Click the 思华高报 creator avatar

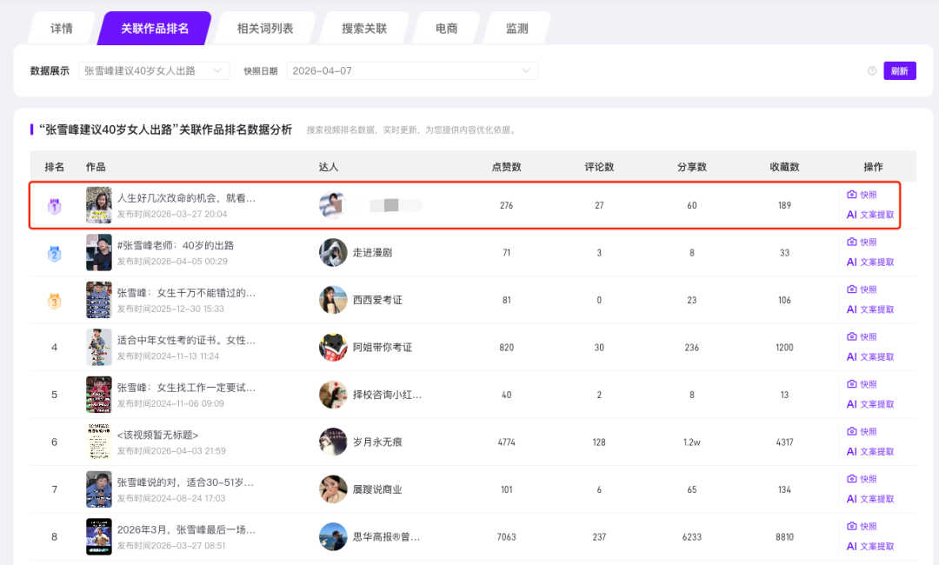333,536
